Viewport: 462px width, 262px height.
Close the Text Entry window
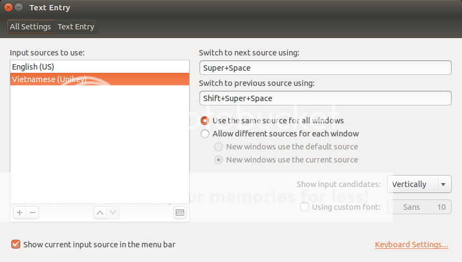pos(8,8)
